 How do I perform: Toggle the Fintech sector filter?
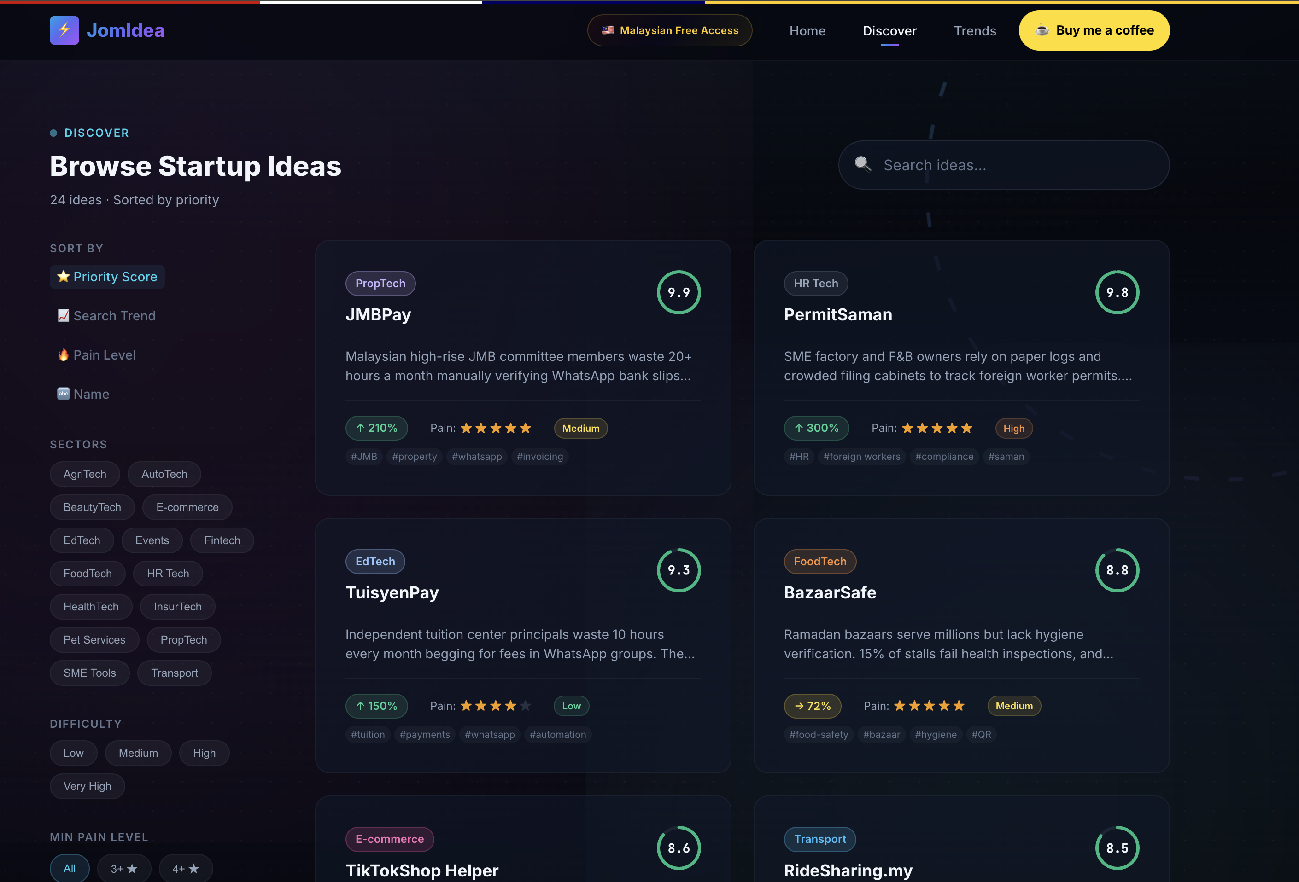(222, 540)
